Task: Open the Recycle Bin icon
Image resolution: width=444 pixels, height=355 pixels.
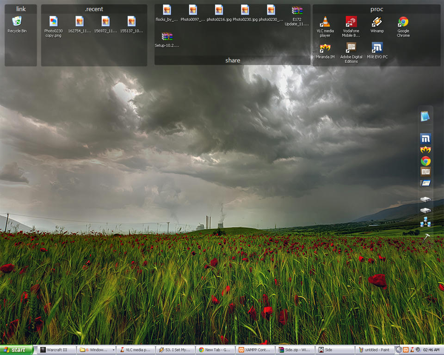Action: click(x=17, y=21)
